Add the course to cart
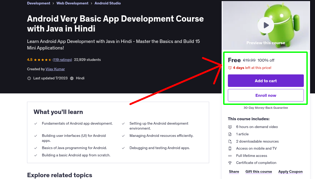 click(x=266, y=81)
